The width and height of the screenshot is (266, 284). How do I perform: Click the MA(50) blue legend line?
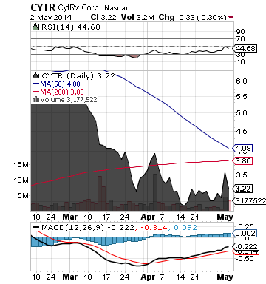tap(35, 84)
